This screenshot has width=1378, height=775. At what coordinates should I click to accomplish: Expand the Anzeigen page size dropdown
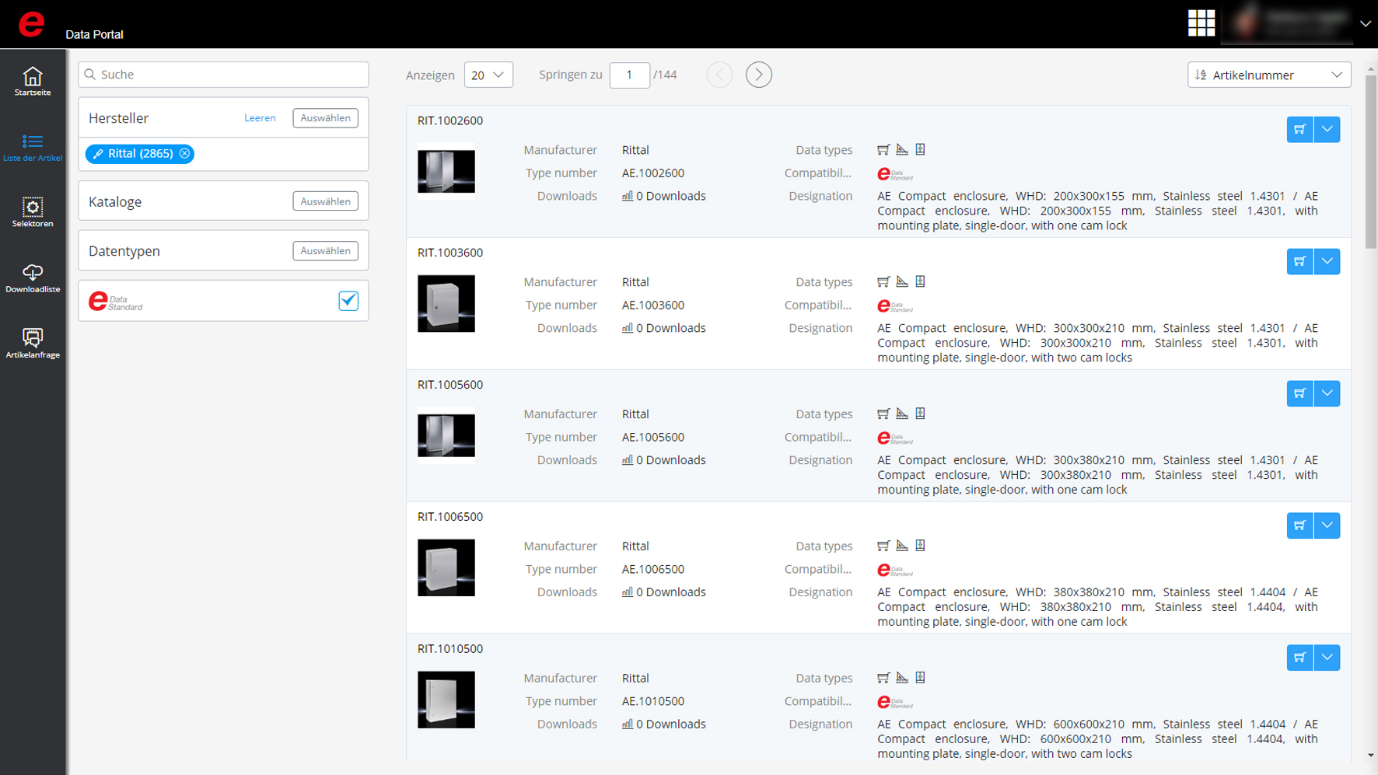tap(488, 75)
